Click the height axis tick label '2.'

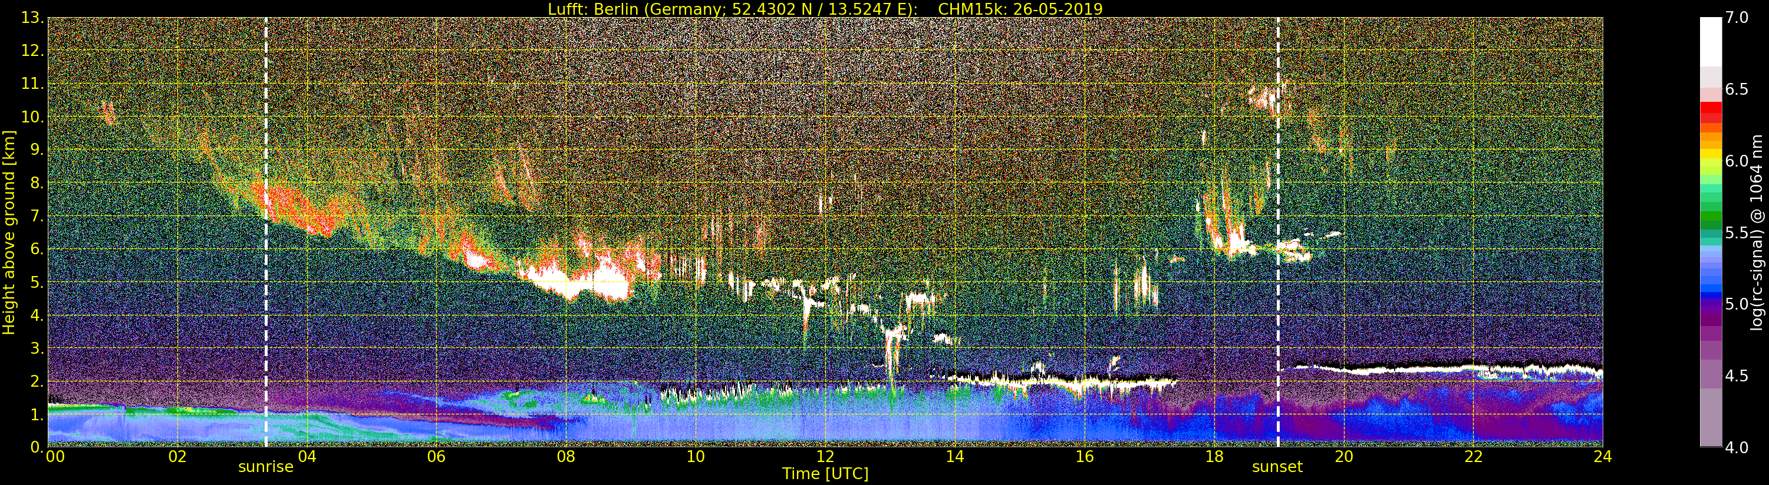[x=37, y=381]
